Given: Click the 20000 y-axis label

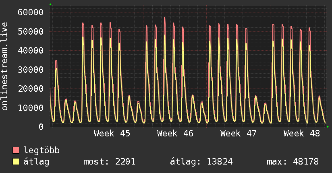Looking at the screenshot, I should tap(31, 89).
